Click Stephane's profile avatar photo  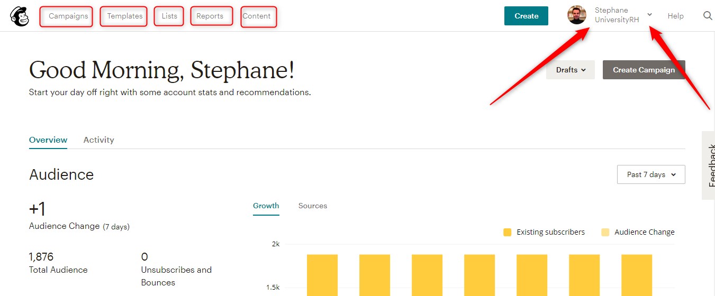click(x=577, y=15)
